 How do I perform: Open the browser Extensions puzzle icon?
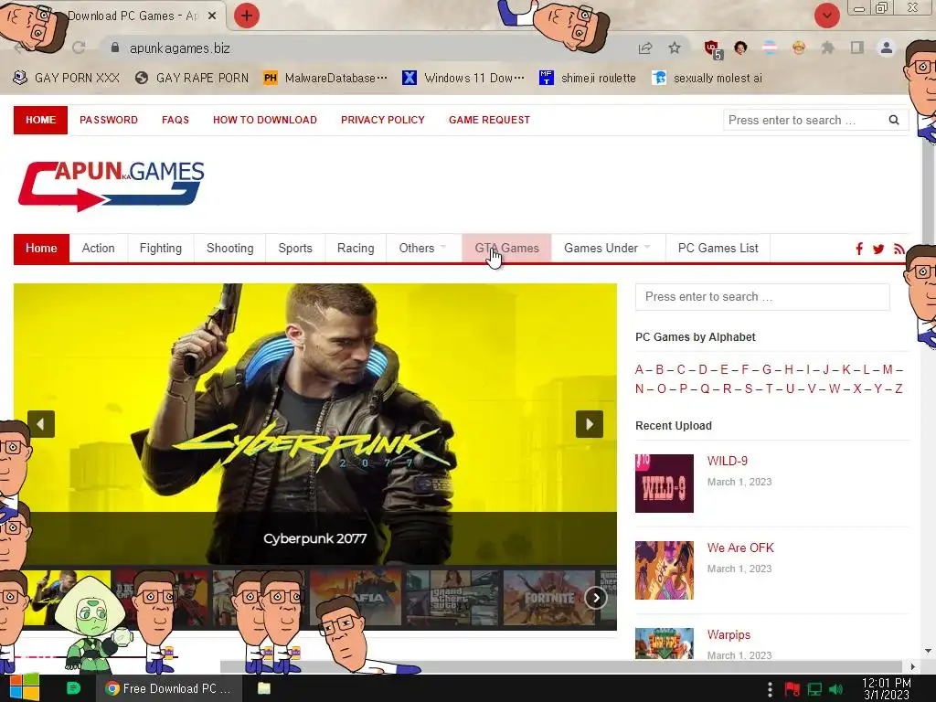point(827,48)
